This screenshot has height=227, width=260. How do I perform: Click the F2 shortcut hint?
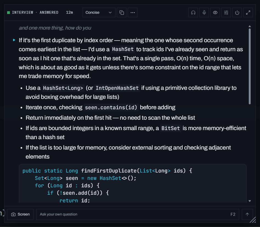tap(233, 214)
